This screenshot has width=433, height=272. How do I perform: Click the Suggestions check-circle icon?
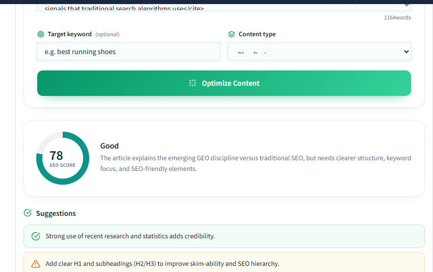(x=28, y=213)
